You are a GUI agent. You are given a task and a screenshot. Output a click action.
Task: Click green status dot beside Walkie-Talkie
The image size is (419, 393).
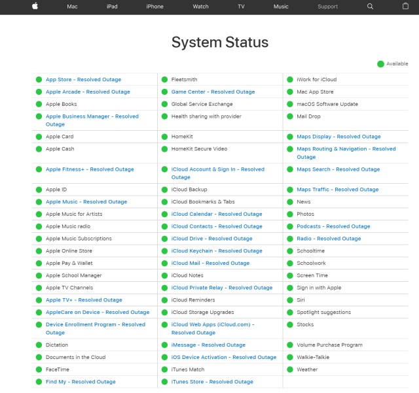coord(290,357)
